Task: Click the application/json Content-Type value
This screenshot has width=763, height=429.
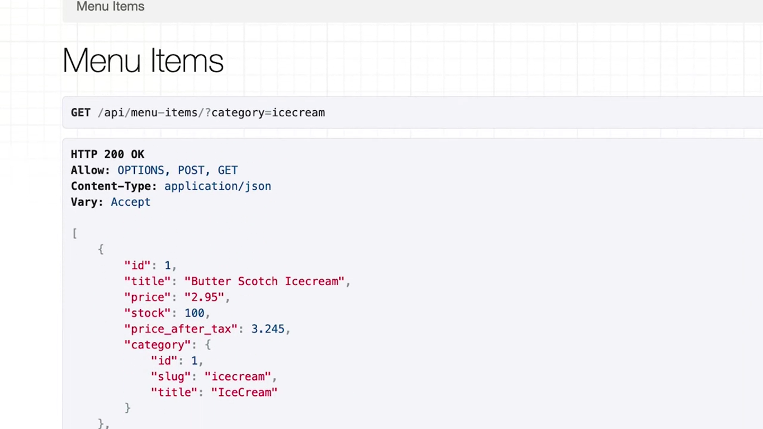Action: pyautogui.click(x=217, y=186)
